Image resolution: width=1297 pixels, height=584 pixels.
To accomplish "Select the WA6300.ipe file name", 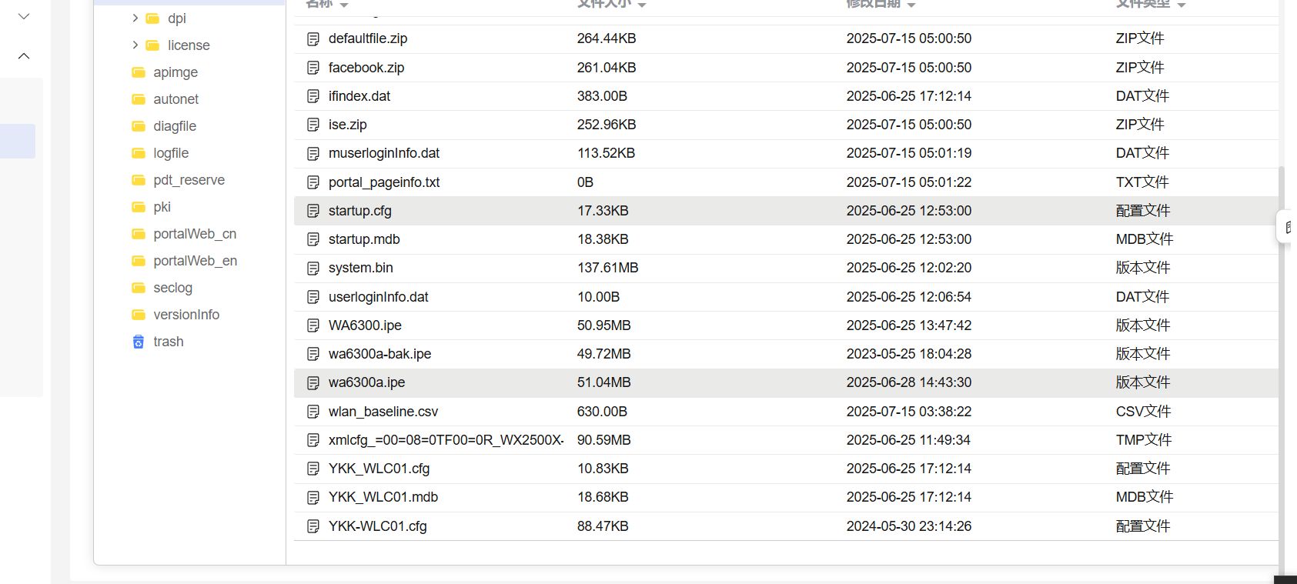I will (365, 325).
